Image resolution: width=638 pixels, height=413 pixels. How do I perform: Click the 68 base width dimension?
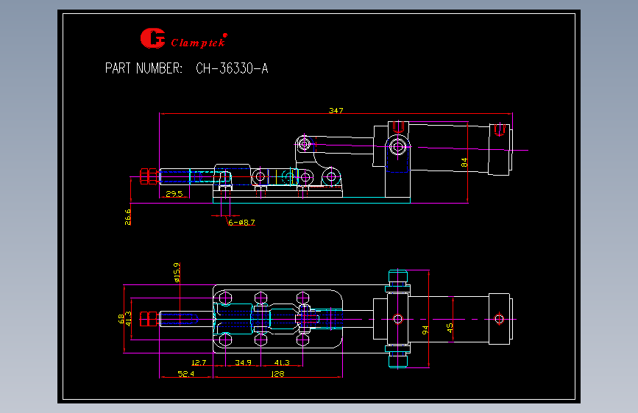coord(121,319)
